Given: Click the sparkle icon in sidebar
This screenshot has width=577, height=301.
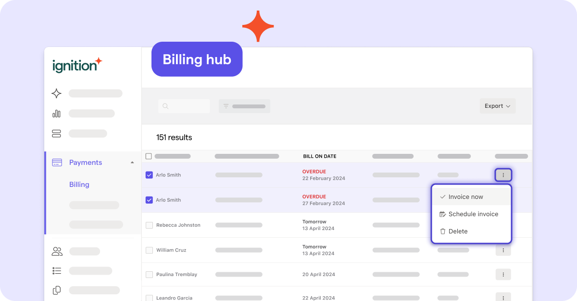Looking at the screenshot, I should click(56, 93).
